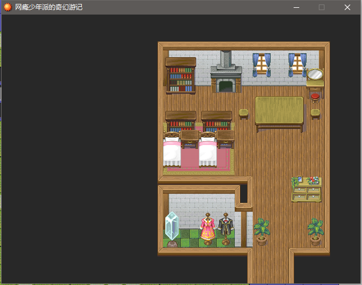Click the stone fireplace

tap(226, 72)
